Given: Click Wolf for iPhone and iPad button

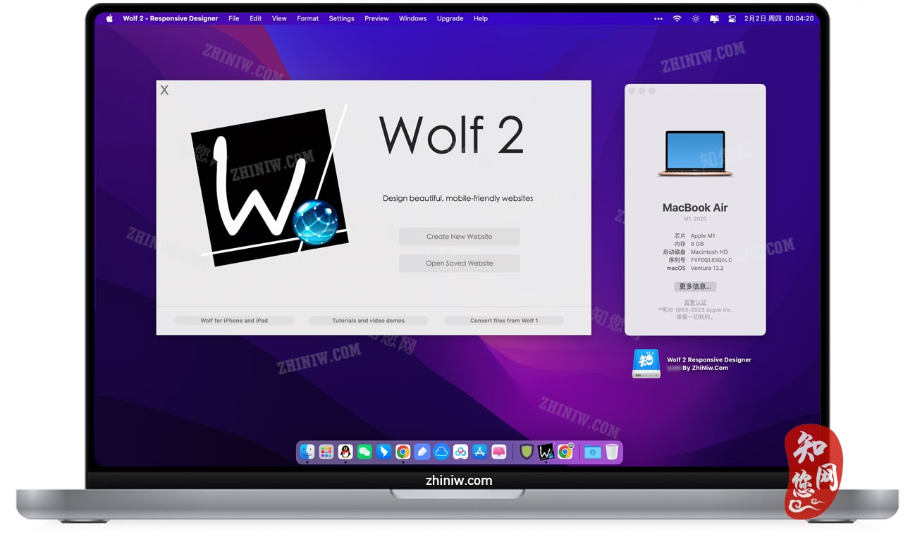Looking at the screenshot, I should (x=234, y=321).
